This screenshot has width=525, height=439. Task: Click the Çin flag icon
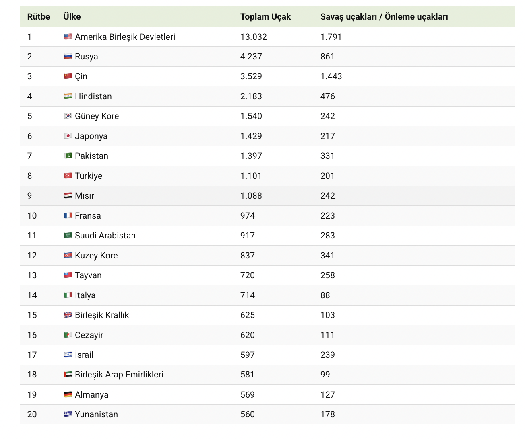coord(68,76)
